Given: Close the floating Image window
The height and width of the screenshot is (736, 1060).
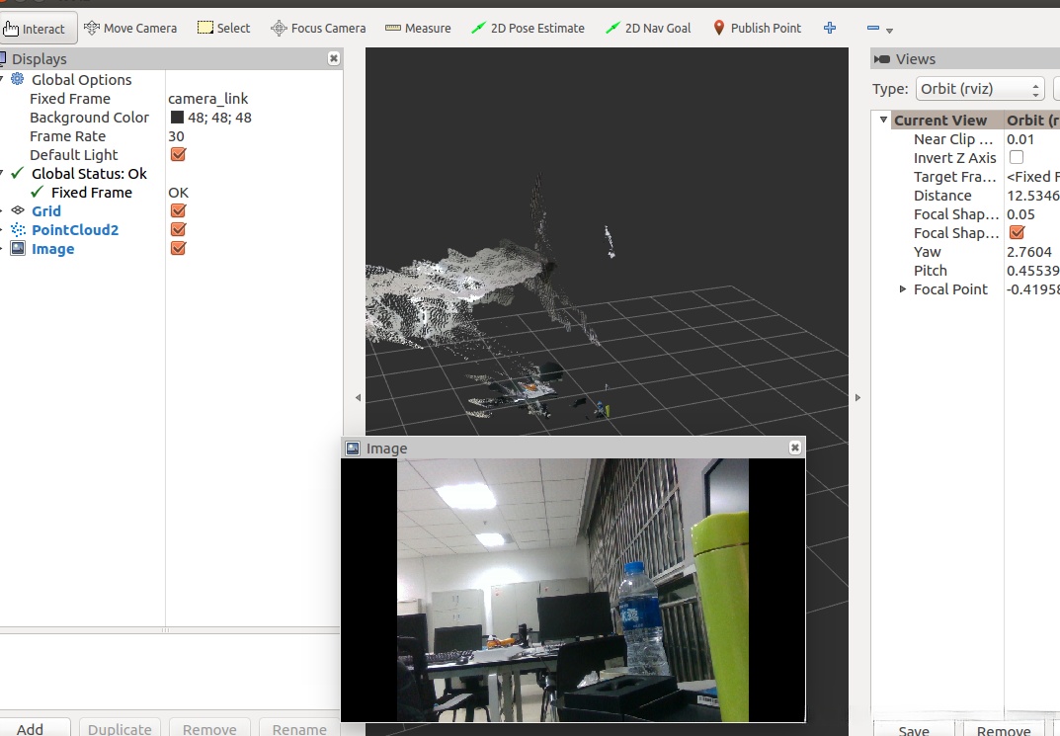Looking at the screenshot, I should [795, 448].
